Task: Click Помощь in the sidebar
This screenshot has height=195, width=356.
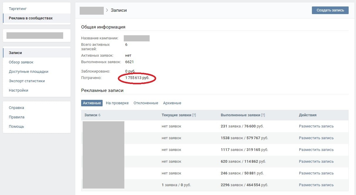Action: tap(16, 127)
